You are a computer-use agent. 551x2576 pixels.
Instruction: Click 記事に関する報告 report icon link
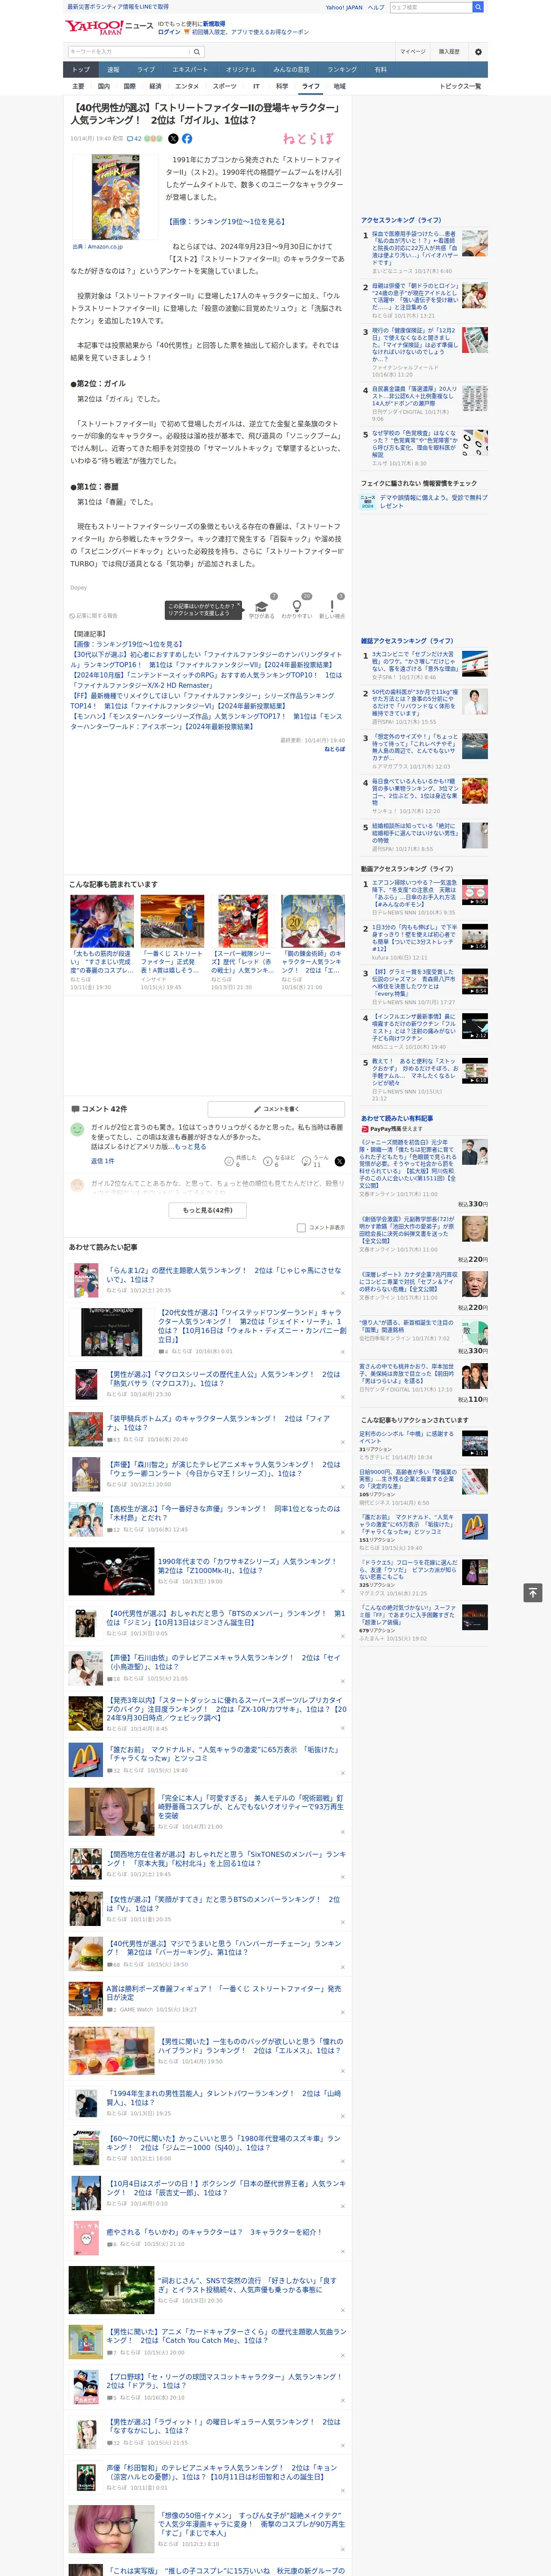coord(93,616)
